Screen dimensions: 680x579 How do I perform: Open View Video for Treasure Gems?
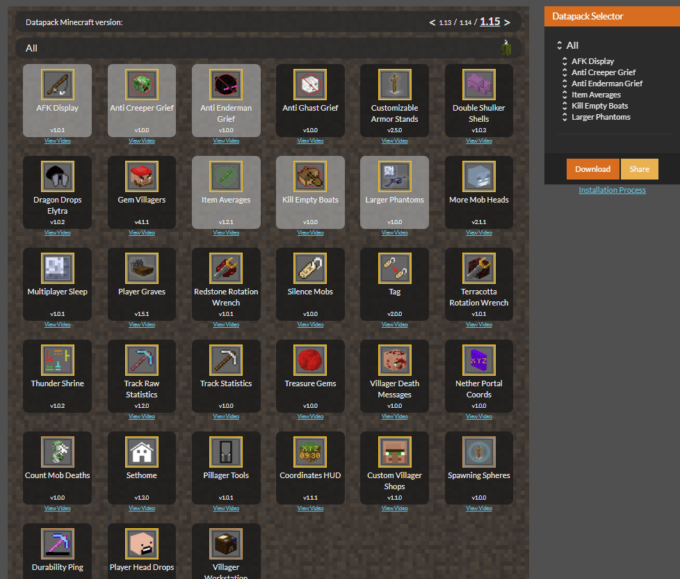(x=310, y=416)
